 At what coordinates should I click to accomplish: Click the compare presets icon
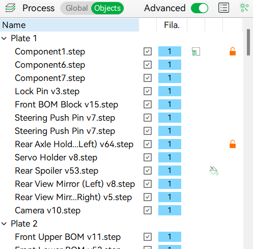click(x=244, y=8)
